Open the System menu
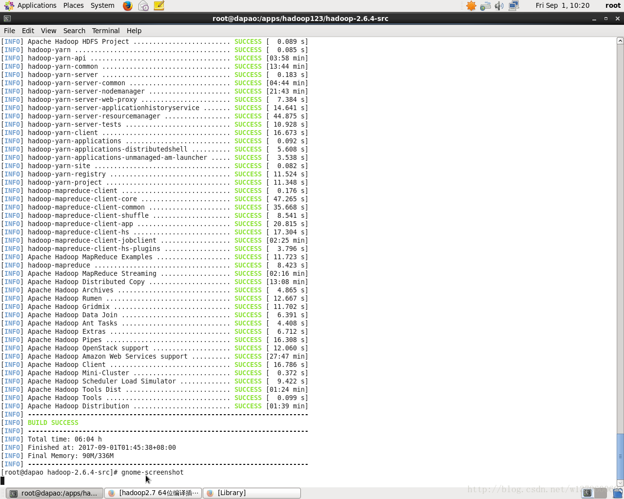The width and height of the screenshot is (624, 499). (102, 5)
